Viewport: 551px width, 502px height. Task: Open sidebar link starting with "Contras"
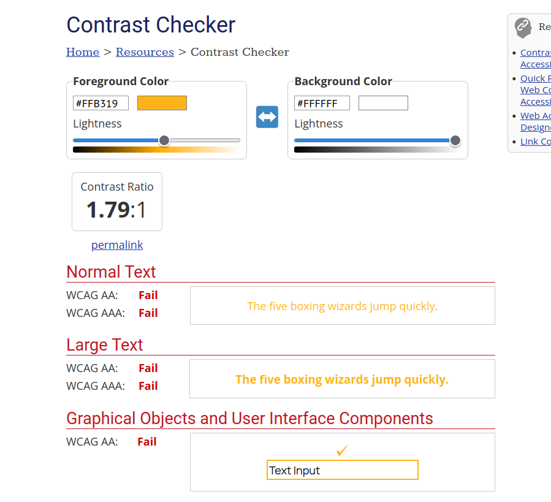[535, 53]
